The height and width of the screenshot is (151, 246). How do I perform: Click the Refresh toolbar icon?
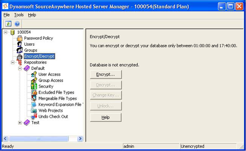(x=8, y=23)
